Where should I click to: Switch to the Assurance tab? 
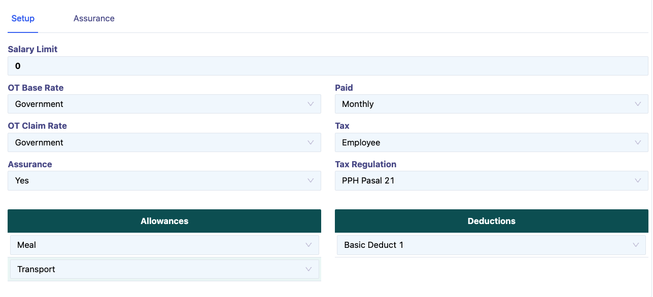click(94, 18)
